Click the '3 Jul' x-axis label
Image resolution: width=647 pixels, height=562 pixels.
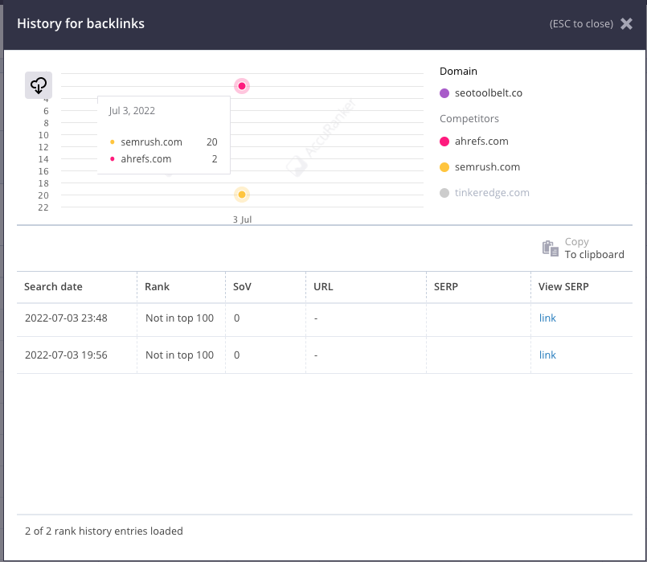[242, 219]
